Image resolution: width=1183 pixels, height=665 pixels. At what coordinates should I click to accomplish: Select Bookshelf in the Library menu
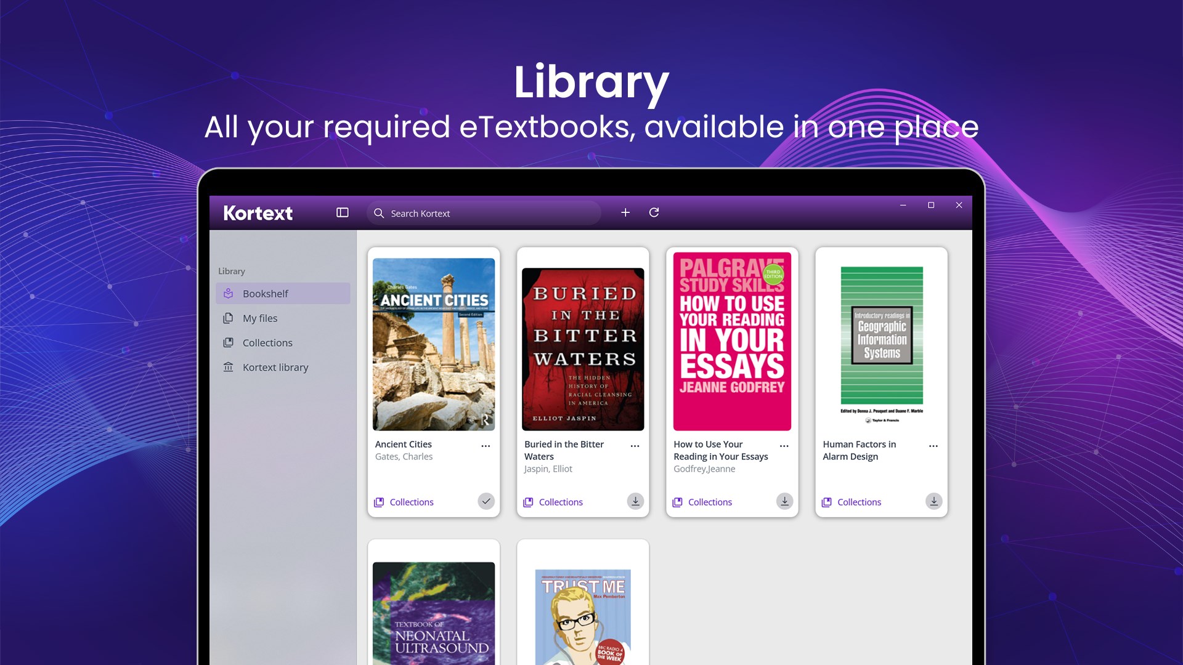[265, 294]
